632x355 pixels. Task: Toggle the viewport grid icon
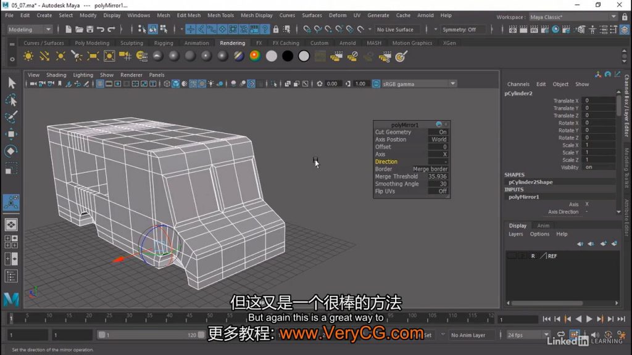coord(99,84)
